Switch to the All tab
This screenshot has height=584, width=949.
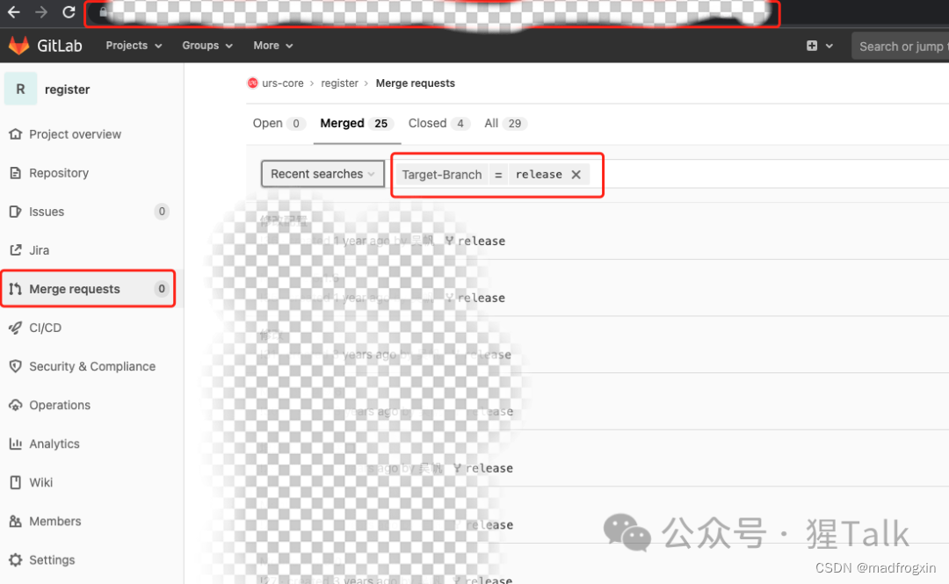[x=505, y=124]
